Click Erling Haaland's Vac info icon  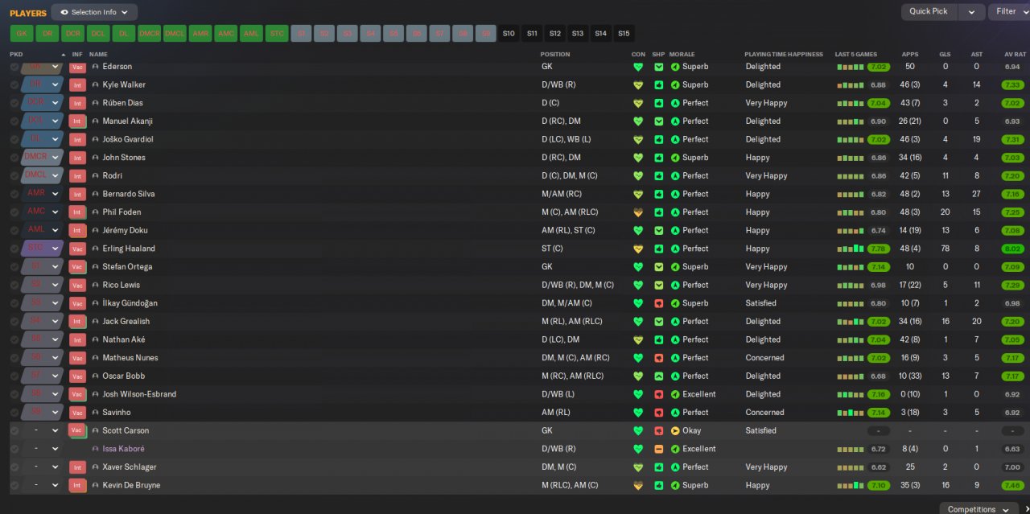77,249
